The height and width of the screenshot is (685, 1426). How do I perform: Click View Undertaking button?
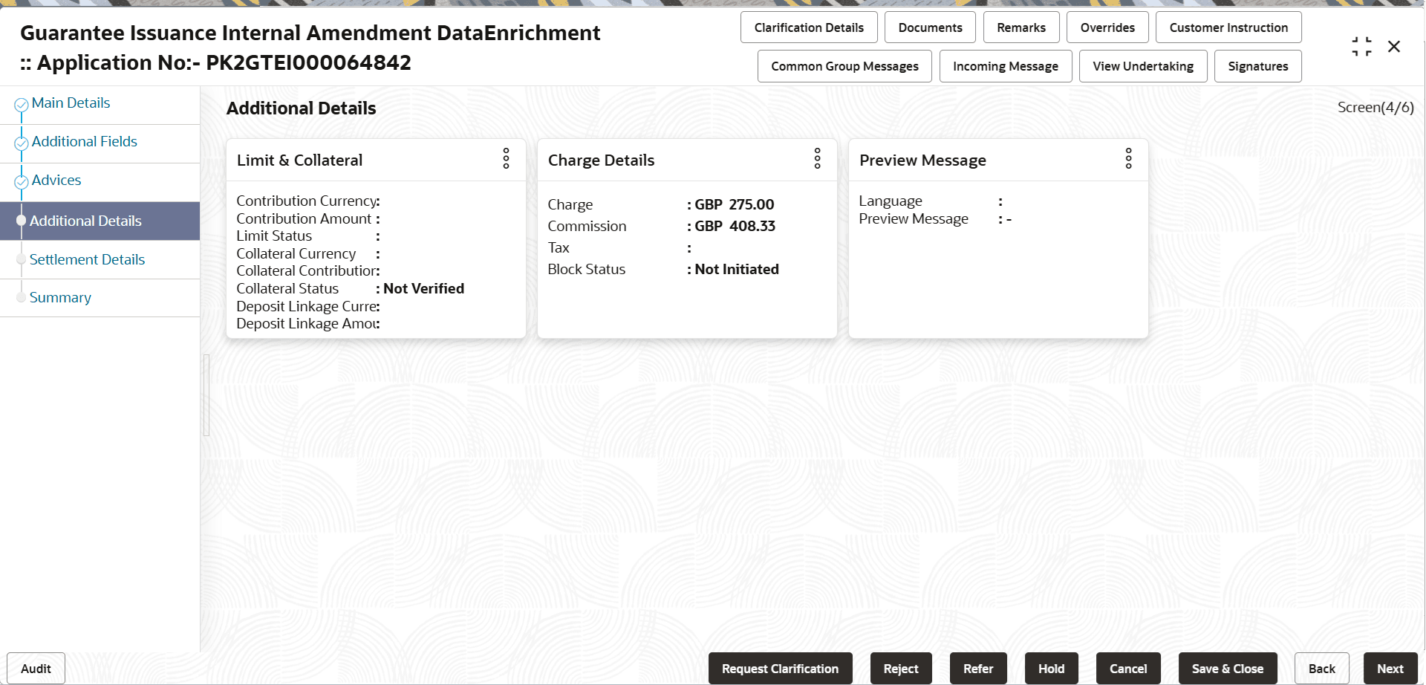[x=1143, y=66]
